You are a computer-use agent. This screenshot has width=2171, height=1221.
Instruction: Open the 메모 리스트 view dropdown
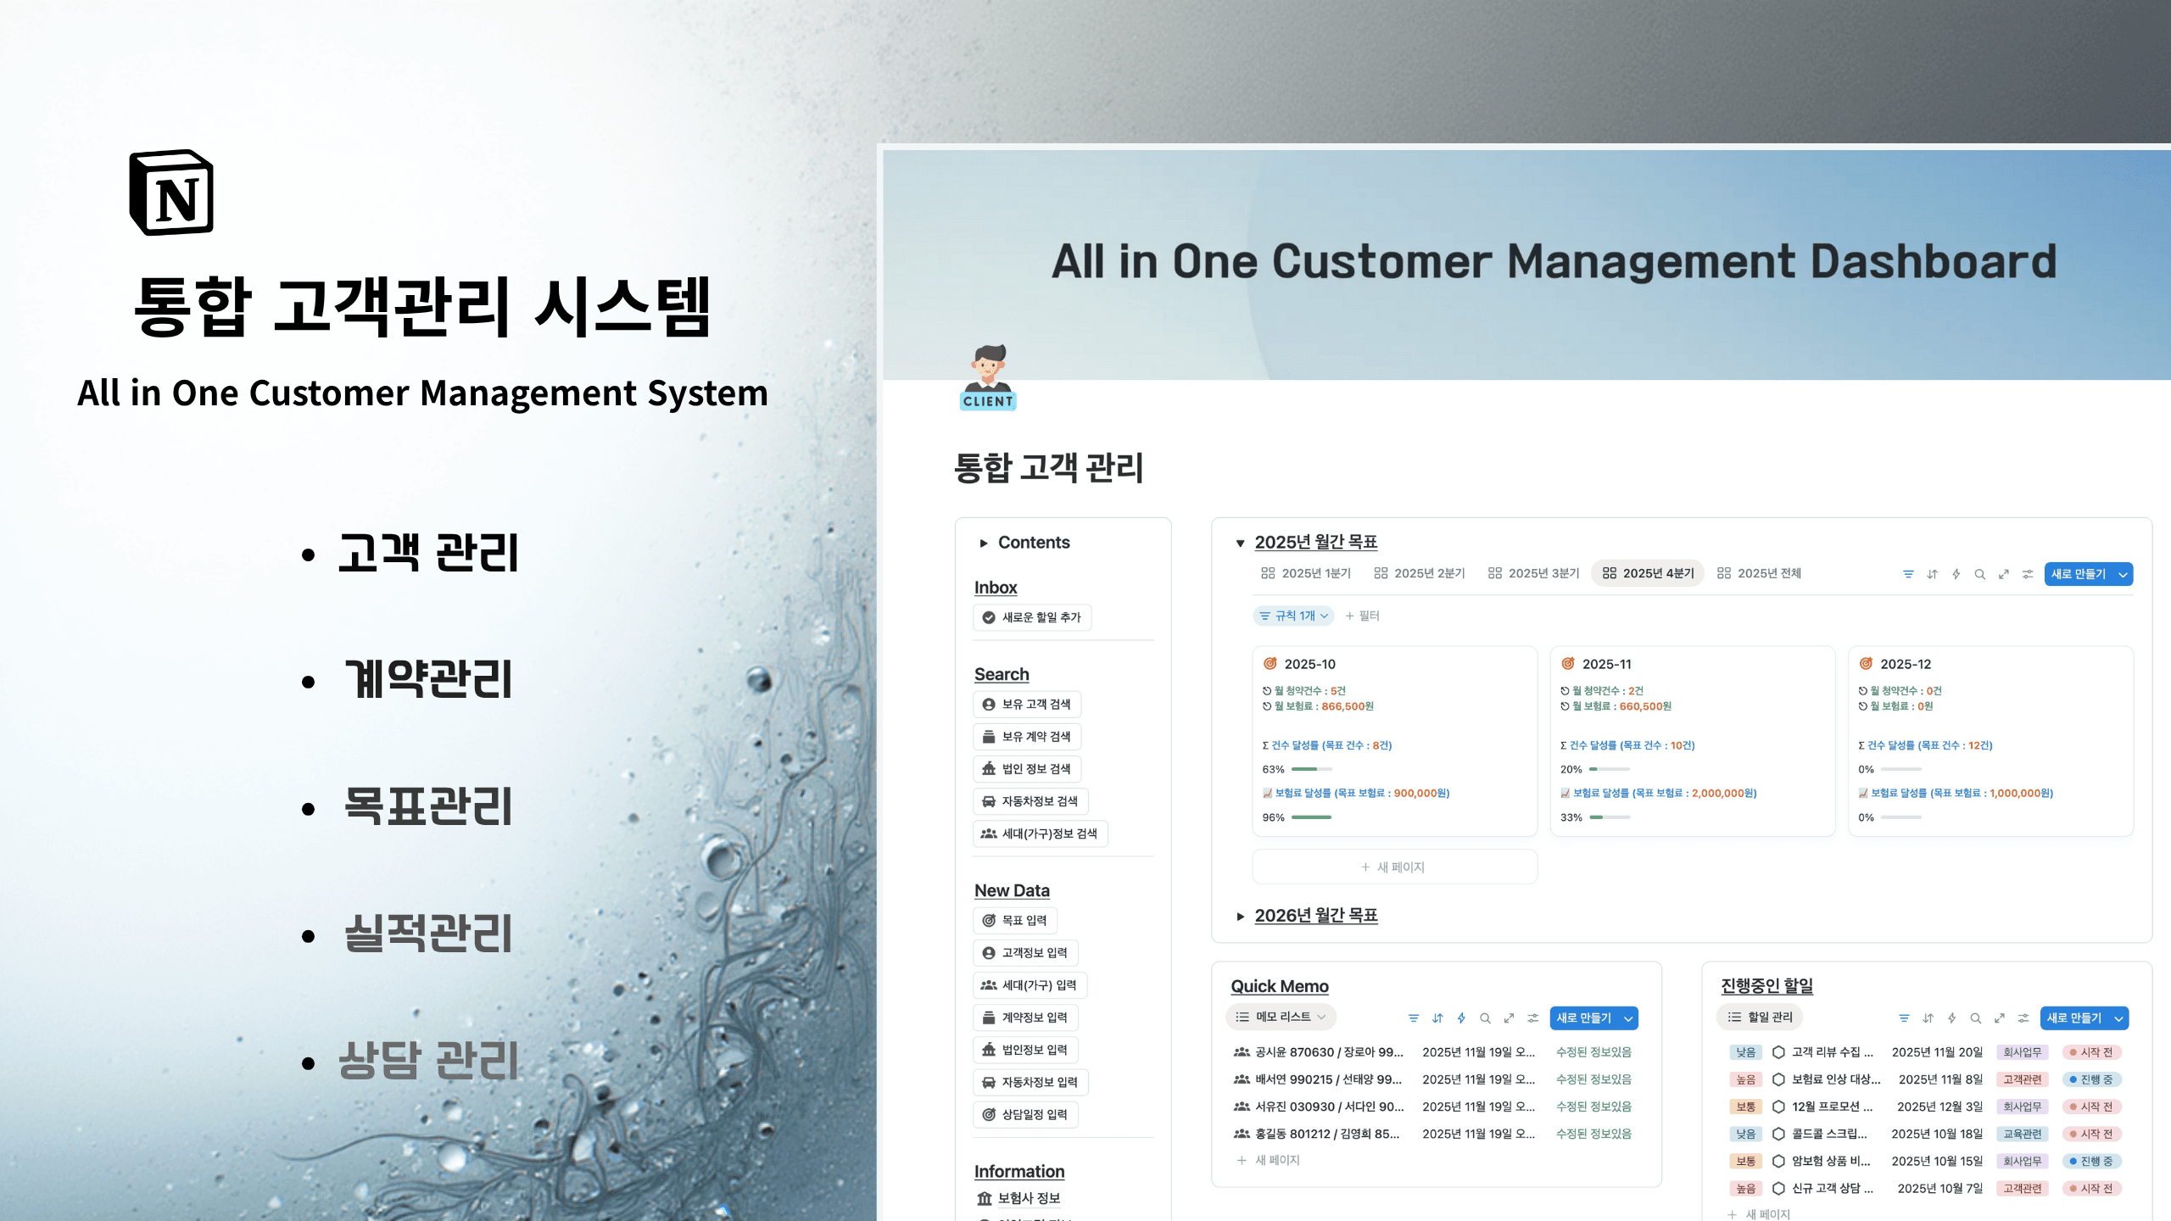click(1281, 1017)
